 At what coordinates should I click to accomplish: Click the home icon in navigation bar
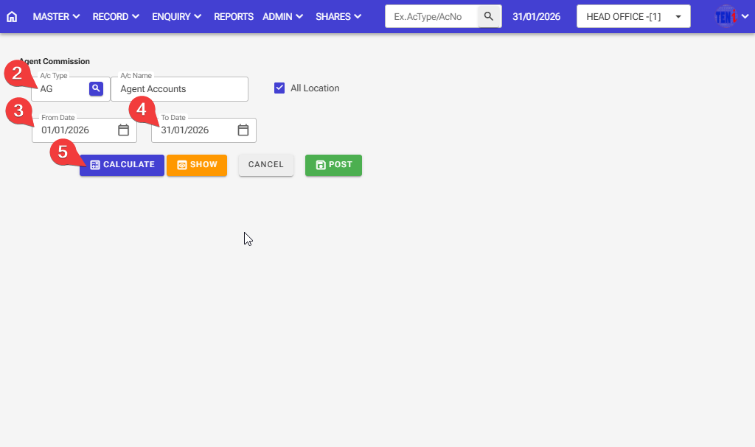click(x=12, y=16)
